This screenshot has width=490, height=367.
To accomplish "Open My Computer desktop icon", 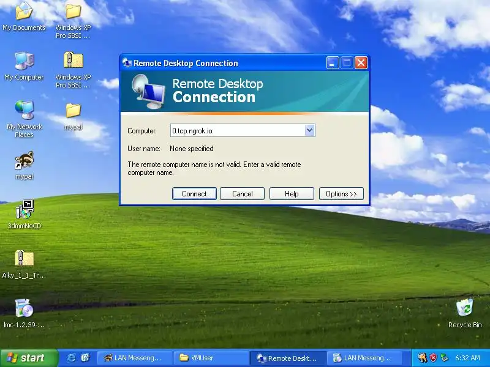I will click(x=24, y=66).
